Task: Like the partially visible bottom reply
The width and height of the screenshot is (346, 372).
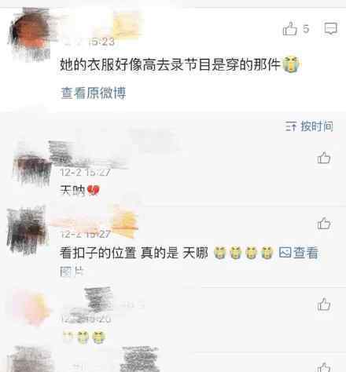Action: click(x=324, y=367)
